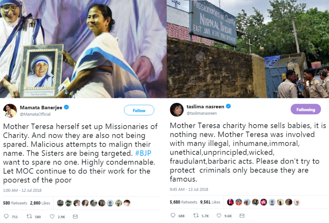Open the @taslimanasreen handle
The width and height of the screenshot is (329, 223).
[202, 113]
